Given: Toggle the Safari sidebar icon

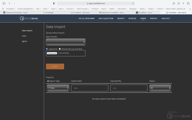Looking at the screenshot, I should click(4, 3).
